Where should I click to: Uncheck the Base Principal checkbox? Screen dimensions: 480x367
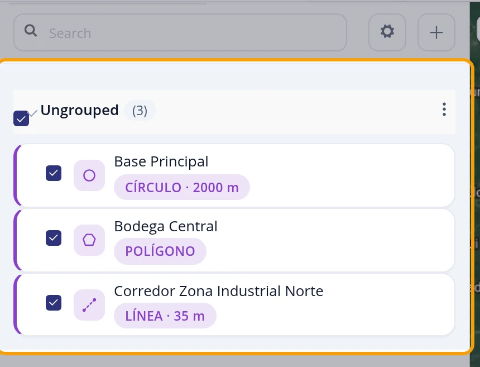(x=54, y=173)
